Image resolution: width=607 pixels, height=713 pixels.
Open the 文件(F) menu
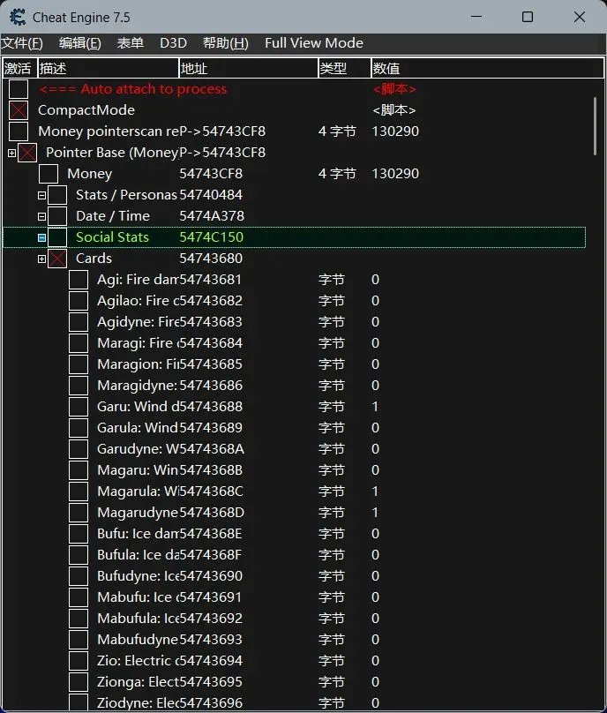coord(22,43)
